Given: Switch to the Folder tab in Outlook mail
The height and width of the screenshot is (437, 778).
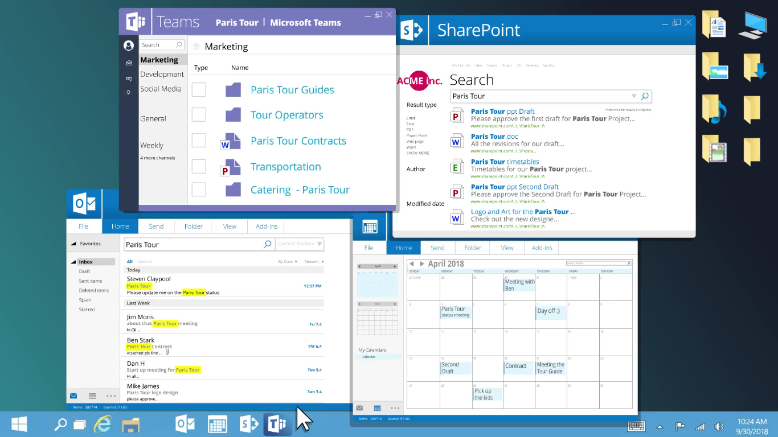Looking at the screenshot, I should [193, 226].
